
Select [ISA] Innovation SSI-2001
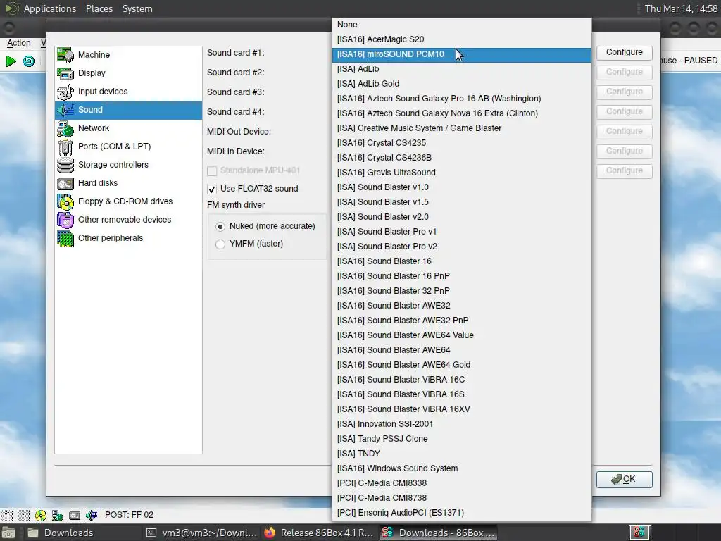(462, 423)
